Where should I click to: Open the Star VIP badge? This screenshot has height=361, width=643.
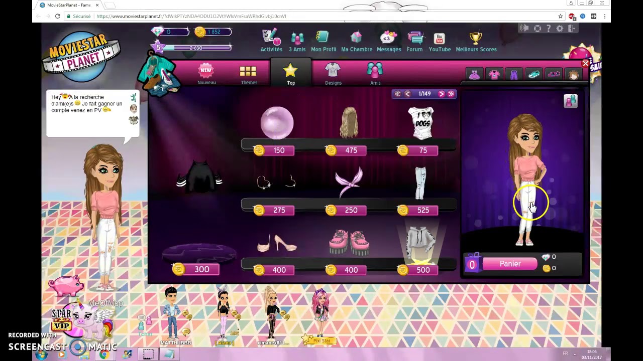click(61, 319)
